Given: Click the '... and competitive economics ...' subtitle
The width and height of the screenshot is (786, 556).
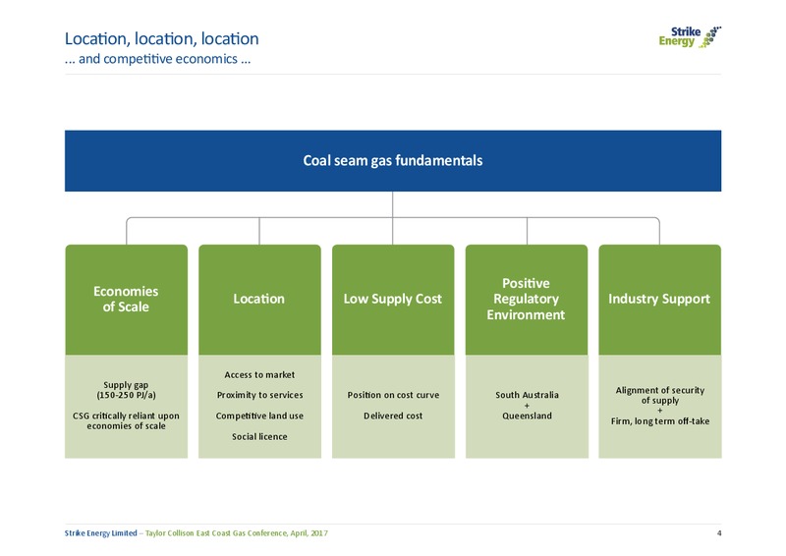Looking at the screenshot, I should 157,59.
